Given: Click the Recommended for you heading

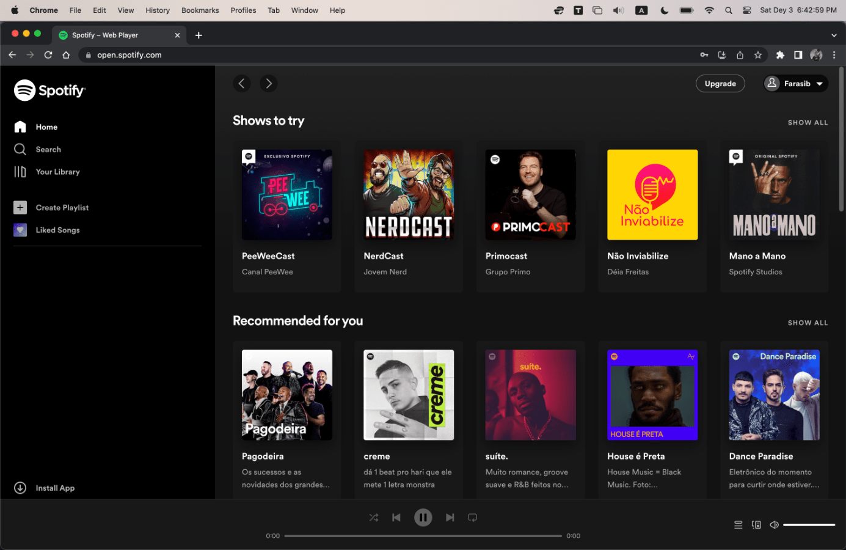Looking at the screenshot, I should pyautogui.click(x=298, y=321).
